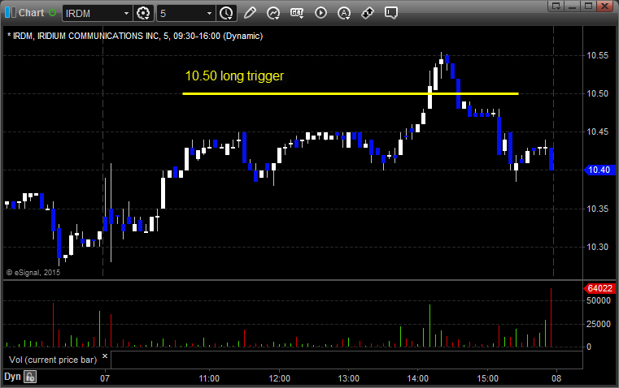Open symbol settings gear icon

tap(143, 13)
